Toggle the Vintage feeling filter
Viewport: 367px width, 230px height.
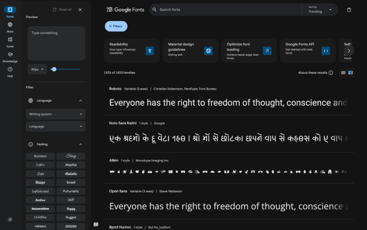(x=40, y=183)
